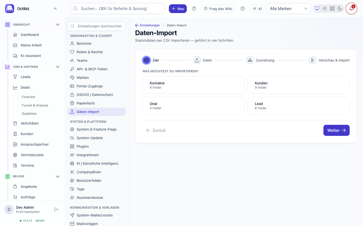Image resolution: width=363 pixels, height=226 pixels.
Task: Switch to light theme sun icon
Action: (x=325, y=9)
